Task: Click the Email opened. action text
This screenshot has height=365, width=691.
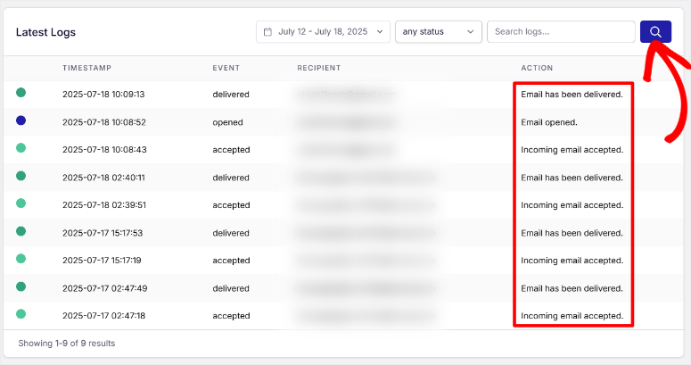Action: pos(549,122)
